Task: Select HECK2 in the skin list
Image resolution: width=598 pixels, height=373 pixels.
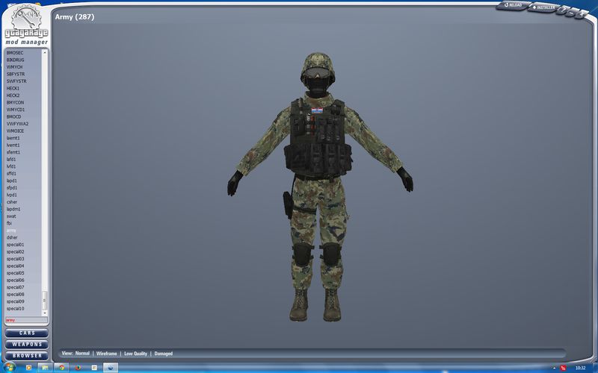Action: [x=13, y=95]
